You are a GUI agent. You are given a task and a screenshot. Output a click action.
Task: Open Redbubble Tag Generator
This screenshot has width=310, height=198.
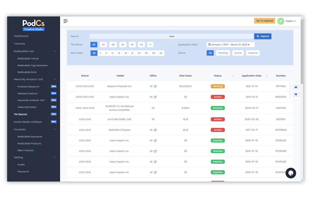(x=33, y=65)
